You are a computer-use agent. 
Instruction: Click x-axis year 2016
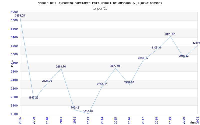point(129,120)
